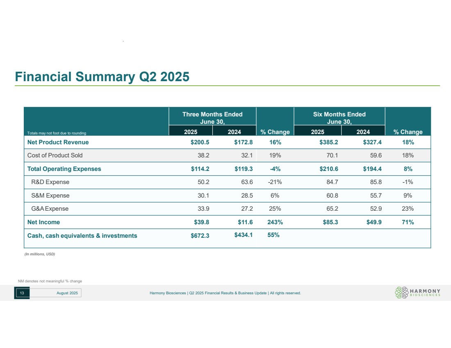The height and width of the screenshot is (348, 451).
Task: Click the Cost of Product Sold label
Action: tap(55, 155)
